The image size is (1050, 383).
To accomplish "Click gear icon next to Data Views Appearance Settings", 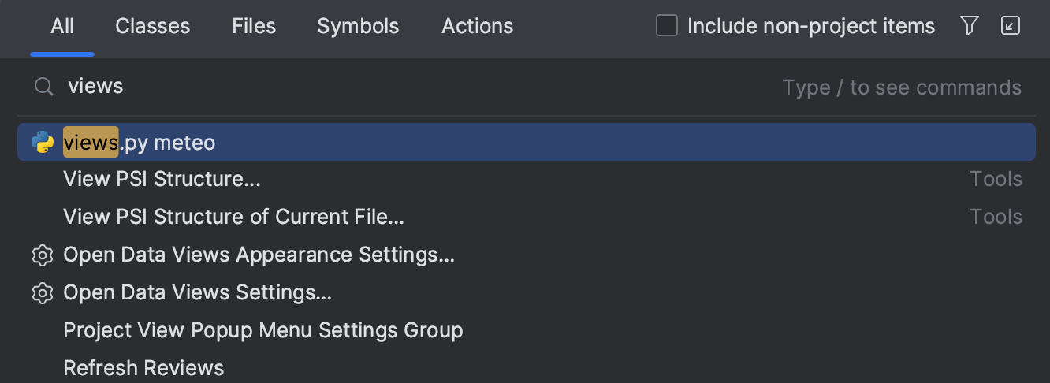I will [42, 255].
